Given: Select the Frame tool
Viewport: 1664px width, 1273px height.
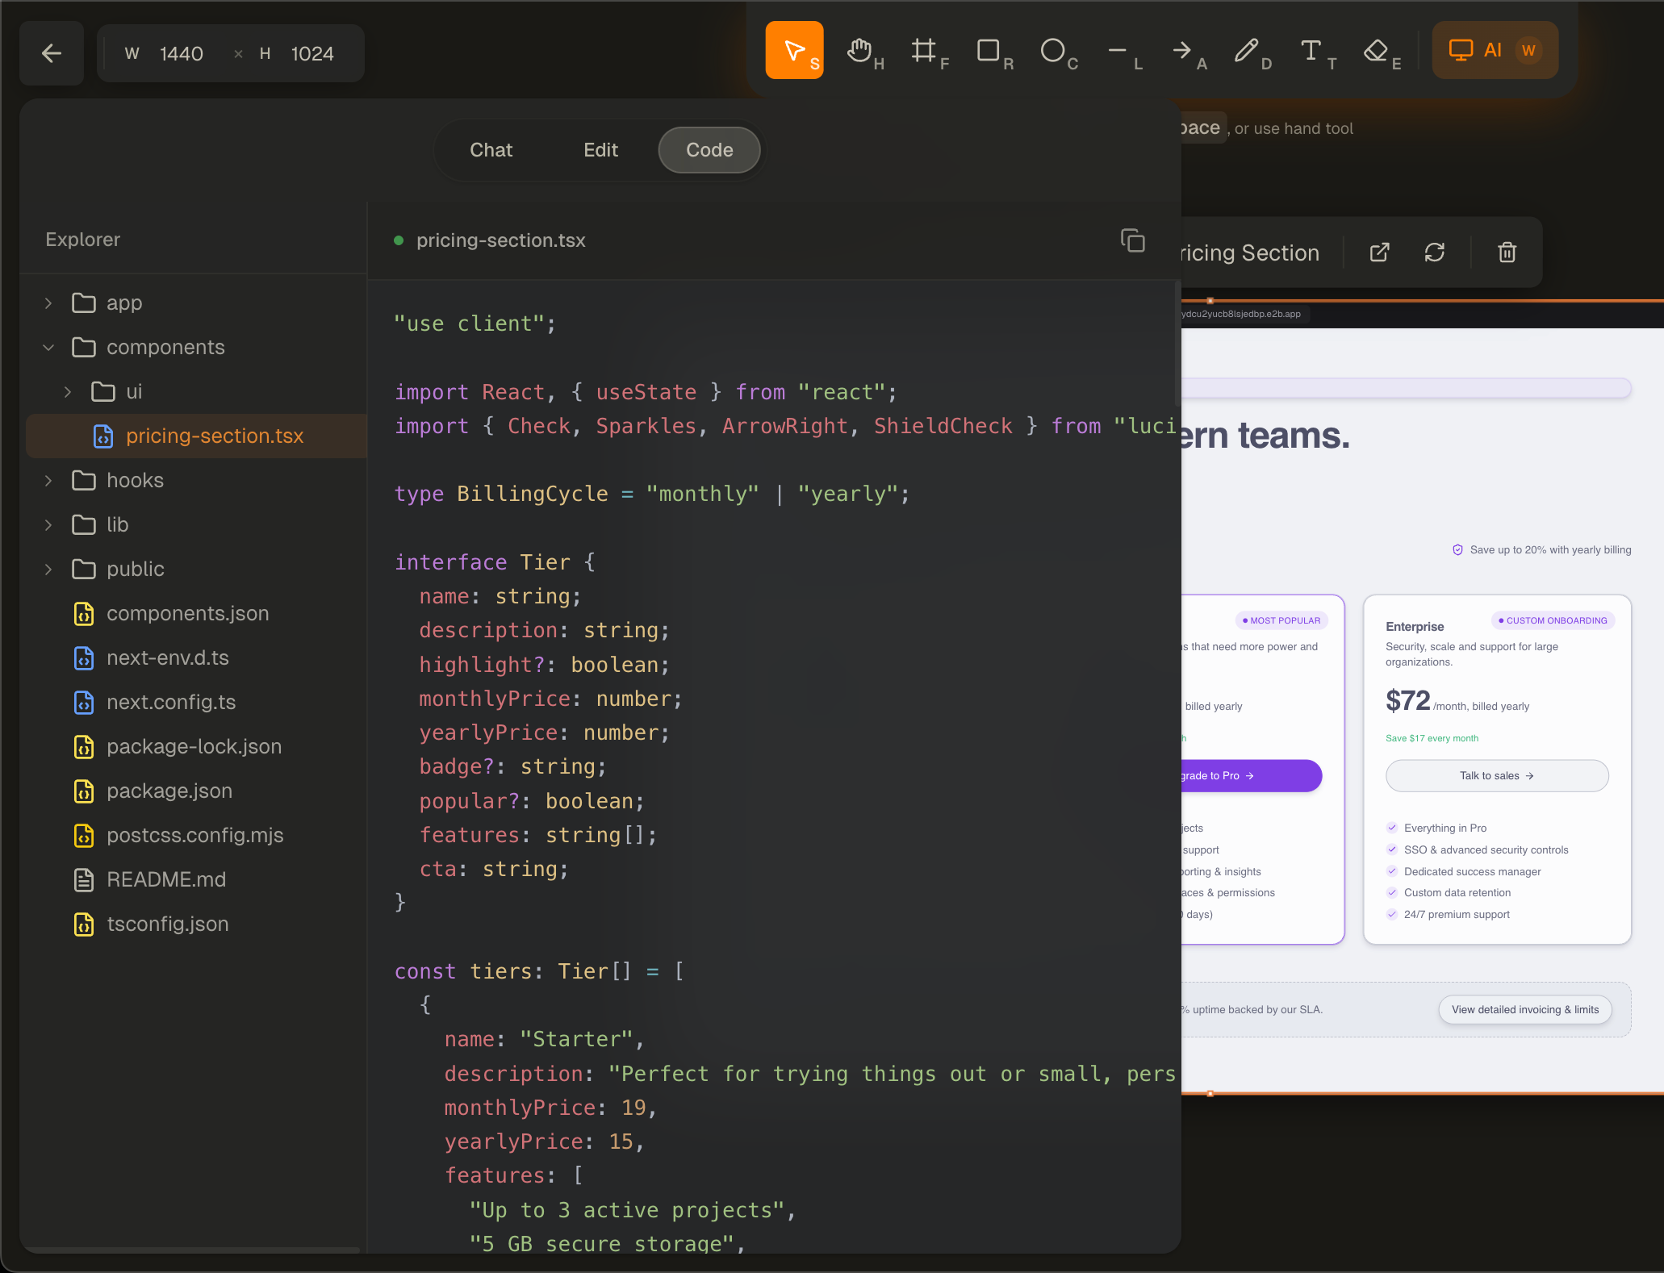Looking at the screenshot, I should tap(925, 51).
